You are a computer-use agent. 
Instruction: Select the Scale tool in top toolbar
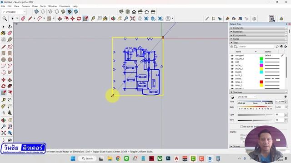[x=85, y=19]
